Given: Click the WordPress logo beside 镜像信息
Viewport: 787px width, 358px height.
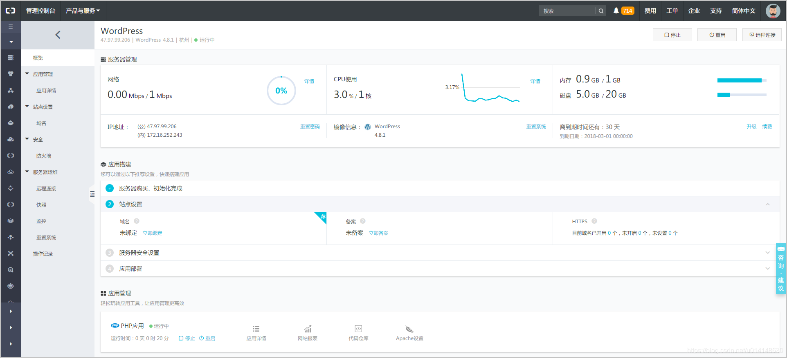Looking at the screenshot, I should point(368,127).
